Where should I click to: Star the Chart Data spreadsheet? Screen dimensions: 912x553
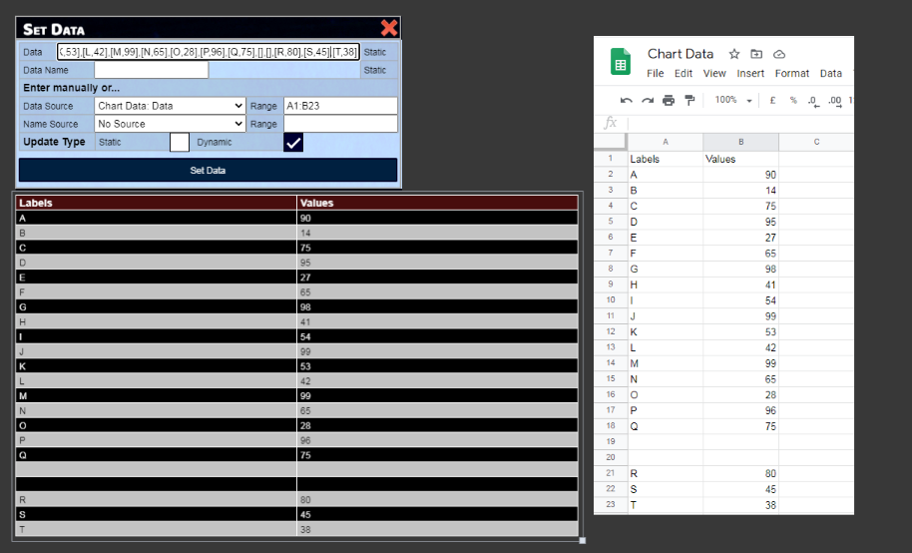(x=734, y=54)
